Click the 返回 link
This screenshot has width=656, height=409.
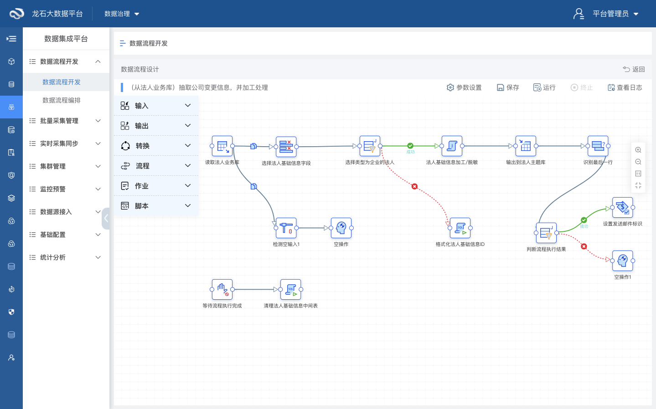coord(634,69)
